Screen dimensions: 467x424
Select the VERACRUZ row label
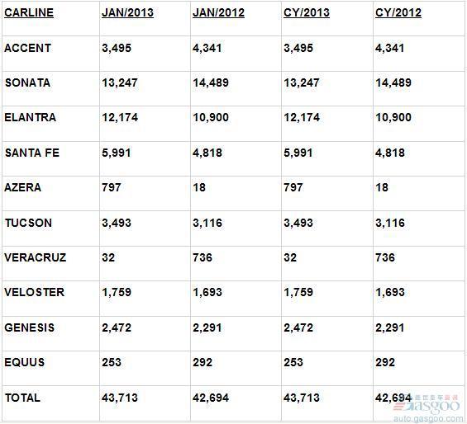point(36,257)
